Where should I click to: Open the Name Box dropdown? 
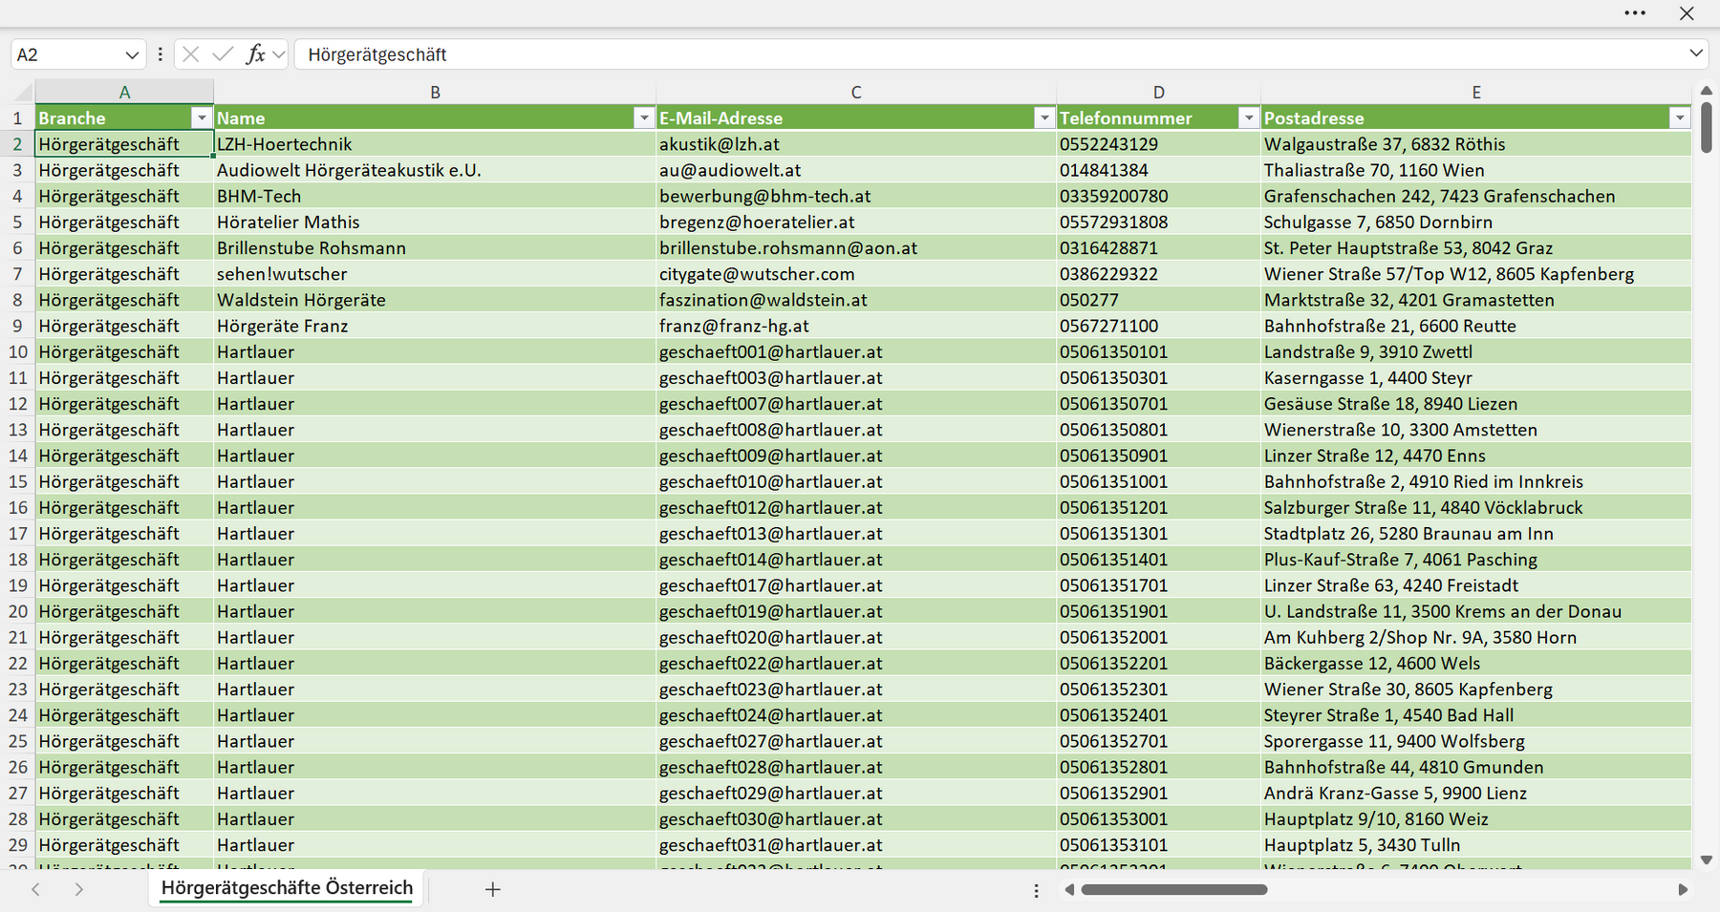click(x=132, y=55)
